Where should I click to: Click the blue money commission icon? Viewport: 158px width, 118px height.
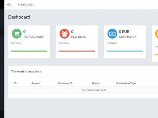coord(112,34)
